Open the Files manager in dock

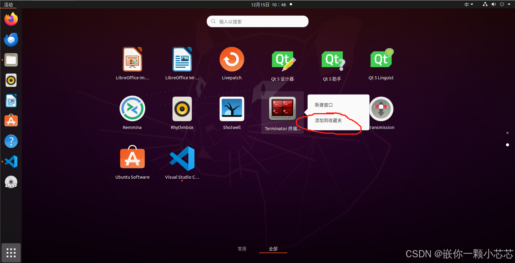tap(11, 60)
